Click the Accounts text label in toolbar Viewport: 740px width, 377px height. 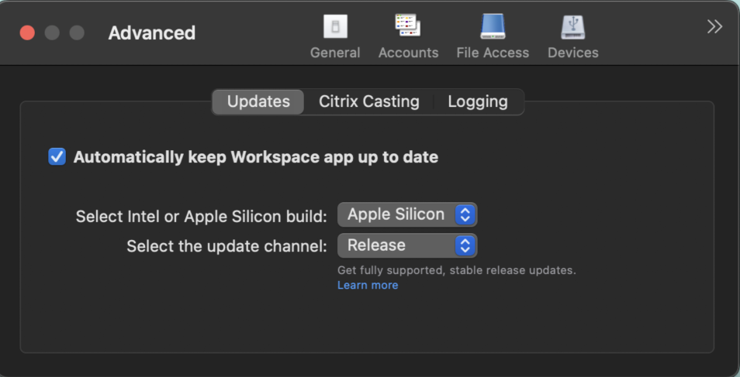click(x=408, y=53)
